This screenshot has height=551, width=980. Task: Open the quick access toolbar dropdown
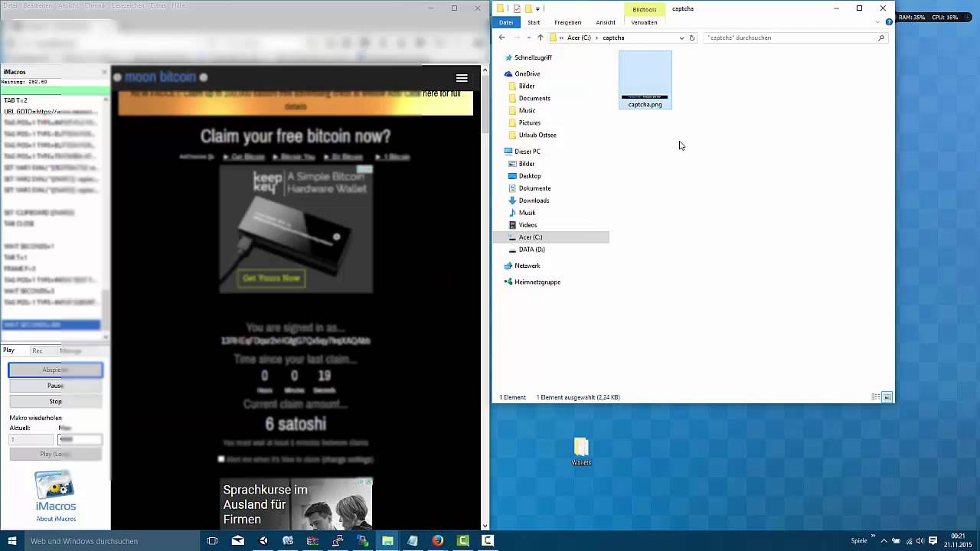tap(537, 8)
